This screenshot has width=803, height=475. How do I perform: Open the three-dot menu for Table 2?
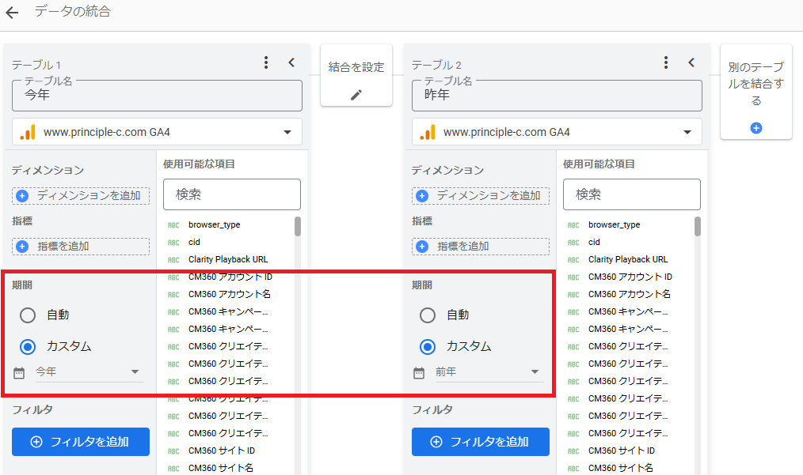pos(666,62)
